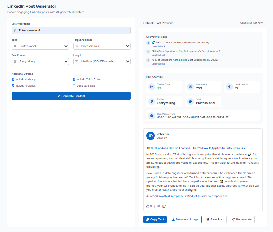Uncheck Include Hashtags option

click(x=13, y=80)
